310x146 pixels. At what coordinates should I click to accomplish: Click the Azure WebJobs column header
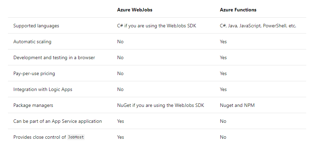[135, 10]
